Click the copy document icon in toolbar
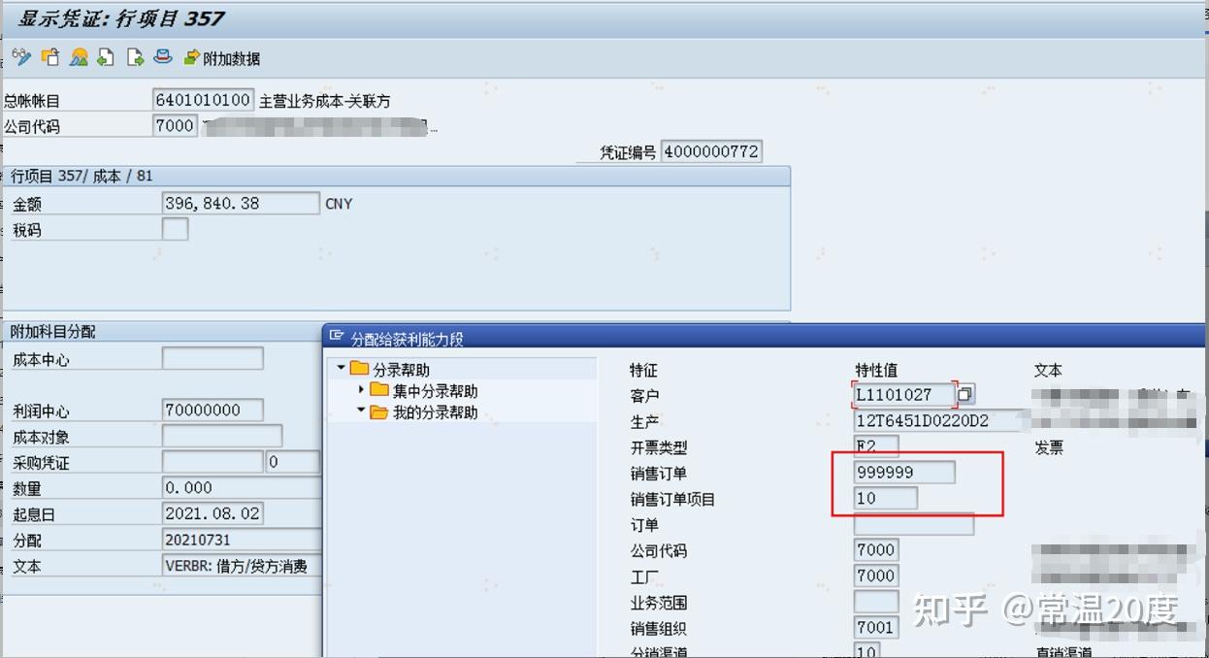Viewport: 1209px width, 658px height. [x=50, y=56]
